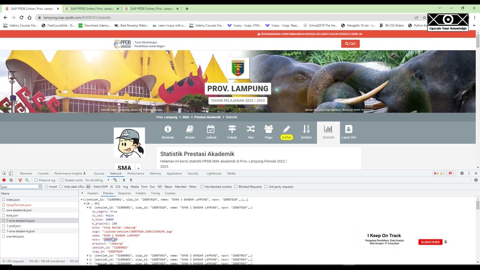Open Chrome tab search chevron

pyautogui.click(x=439, y=8)
